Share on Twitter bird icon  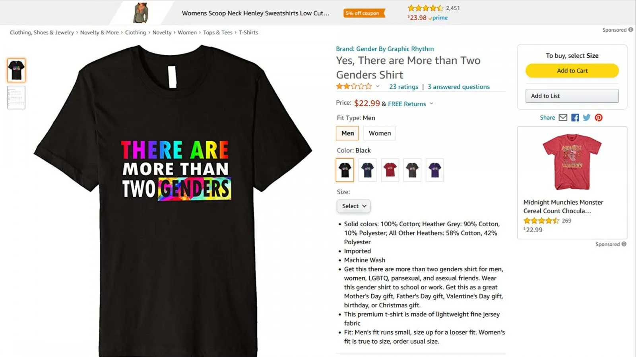(587, 117)
